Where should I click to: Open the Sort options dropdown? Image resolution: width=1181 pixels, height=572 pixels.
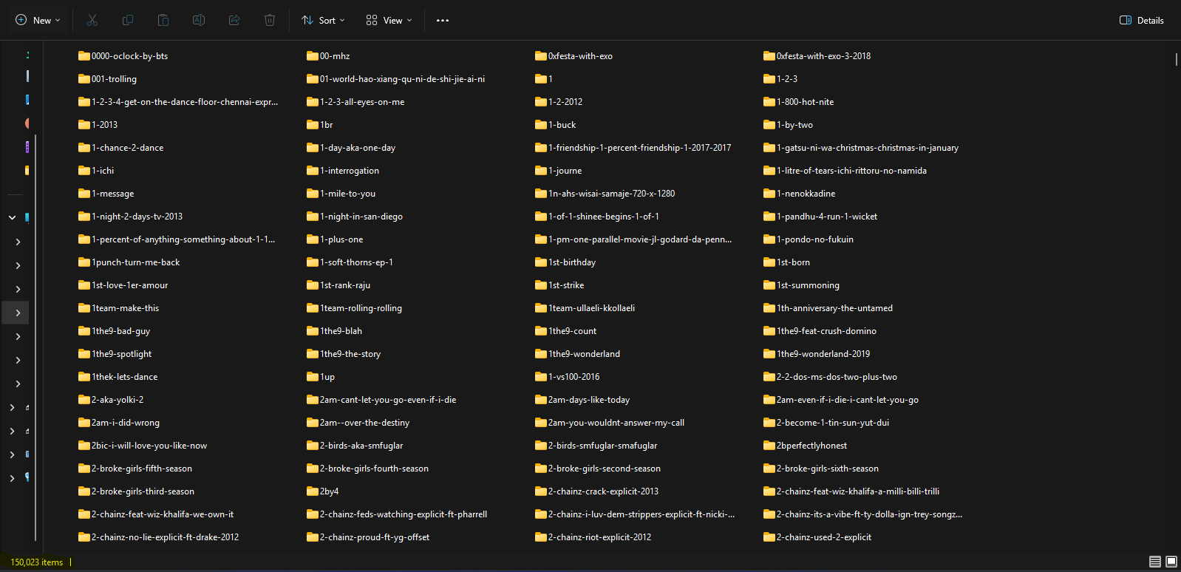click(x=323, y=20)
